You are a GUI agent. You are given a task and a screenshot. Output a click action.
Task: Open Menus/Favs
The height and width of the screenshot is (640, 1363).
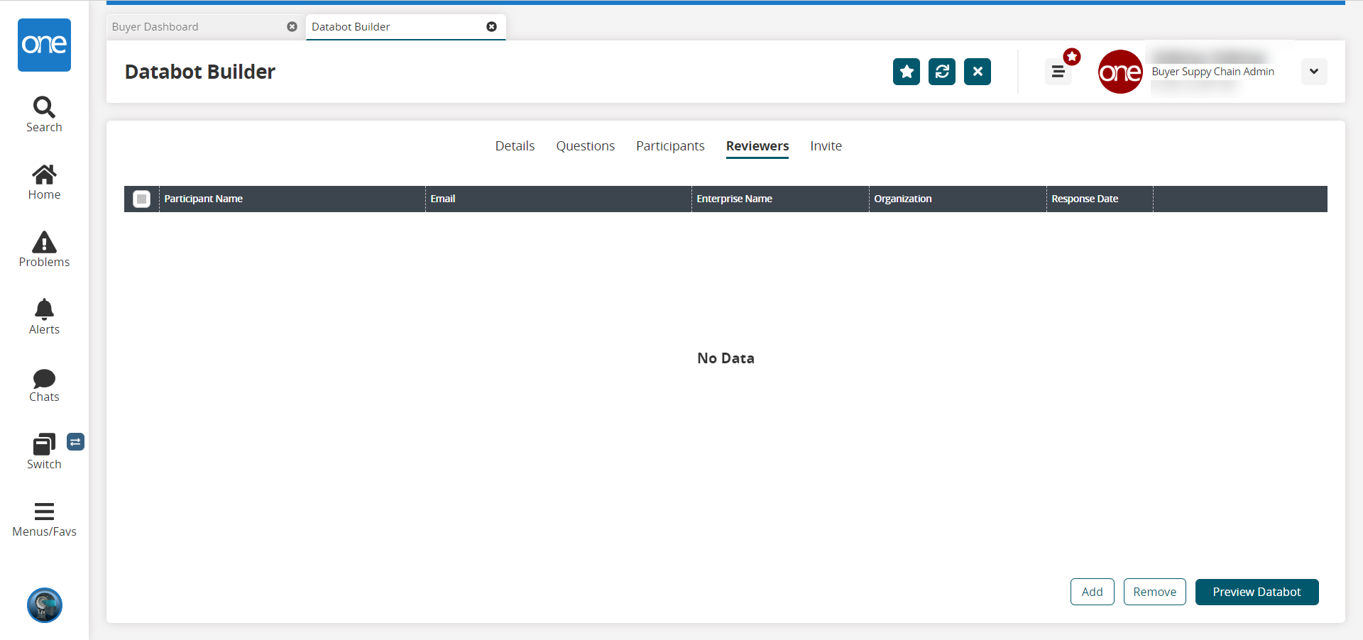[44, 520]
